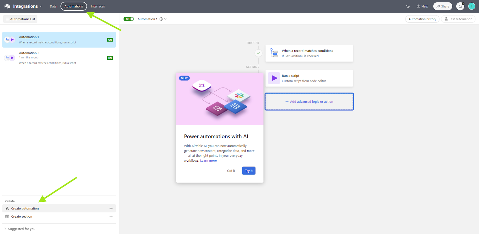
Task: Show Automation 1 info icon
Action: click(161, 19)
